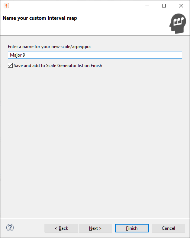This screenshot has height=238, width=190.
Task: Cancel the custom interval map wizard
Action: (x=168, y=228)
